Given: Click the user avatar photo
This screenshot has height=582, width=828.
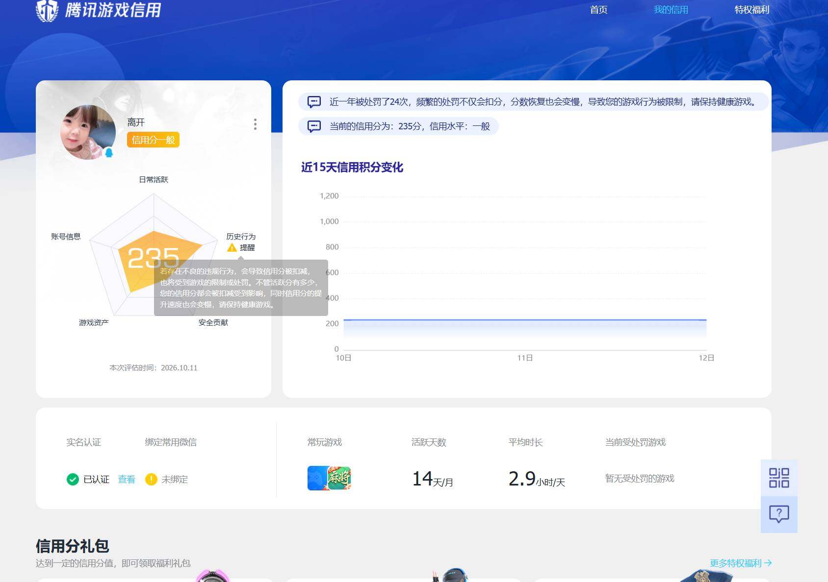Looking at the screenshot, I should coord(88,132).
